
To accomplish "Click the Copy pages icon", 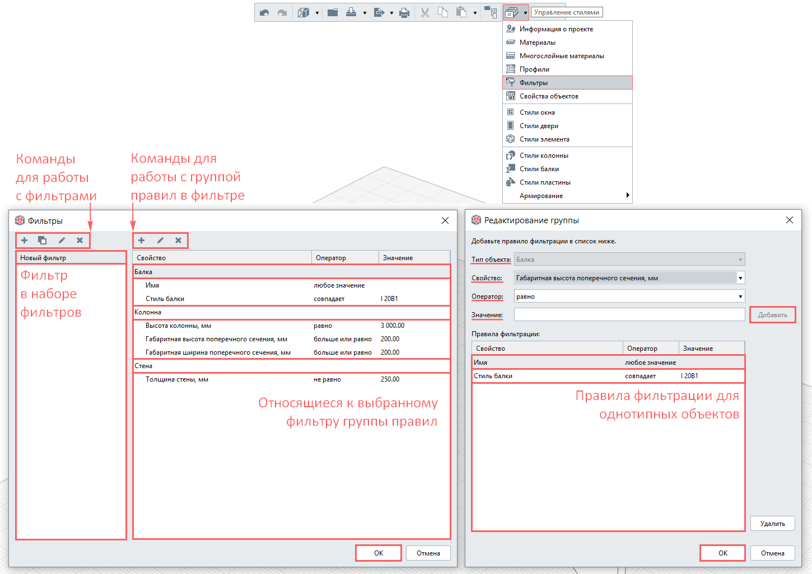I will [443, 12].
